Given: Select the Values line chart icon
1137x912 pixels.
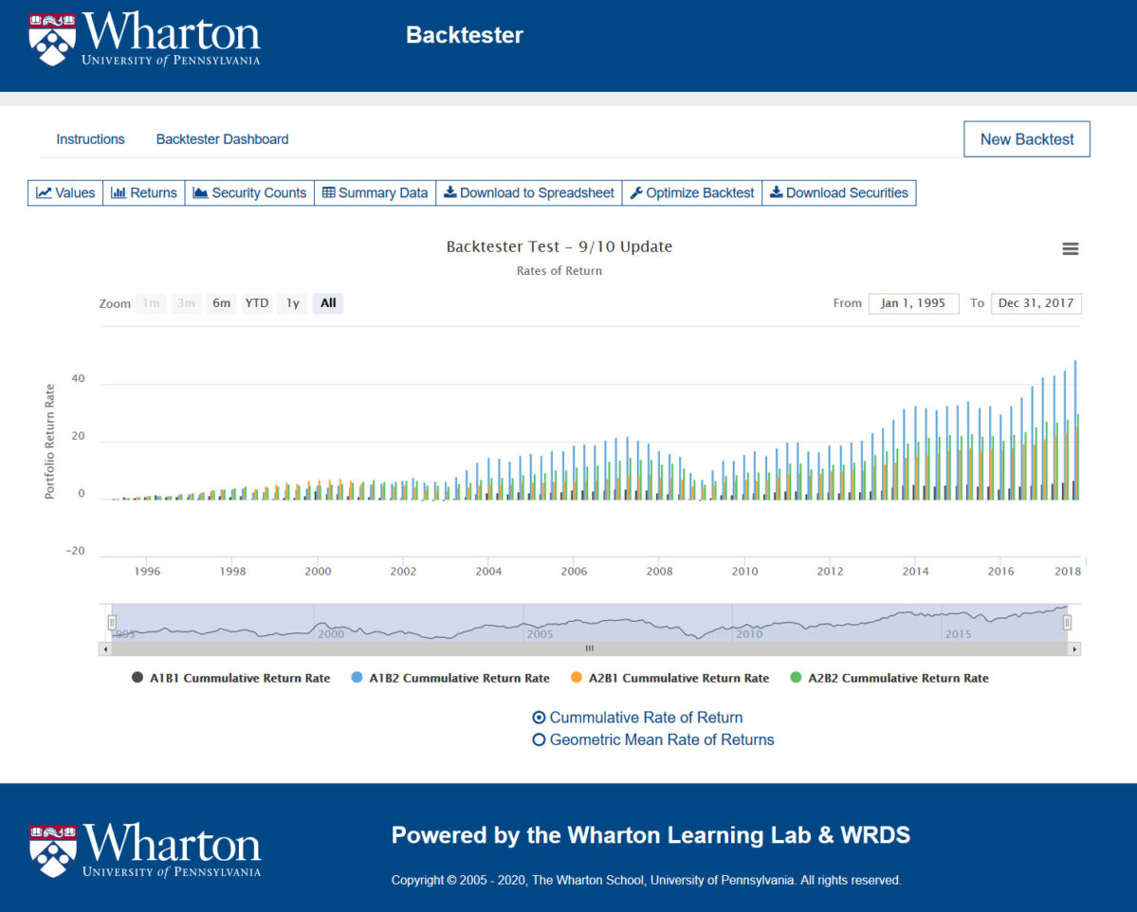Looking at the screenshot, I should [44, 192].
